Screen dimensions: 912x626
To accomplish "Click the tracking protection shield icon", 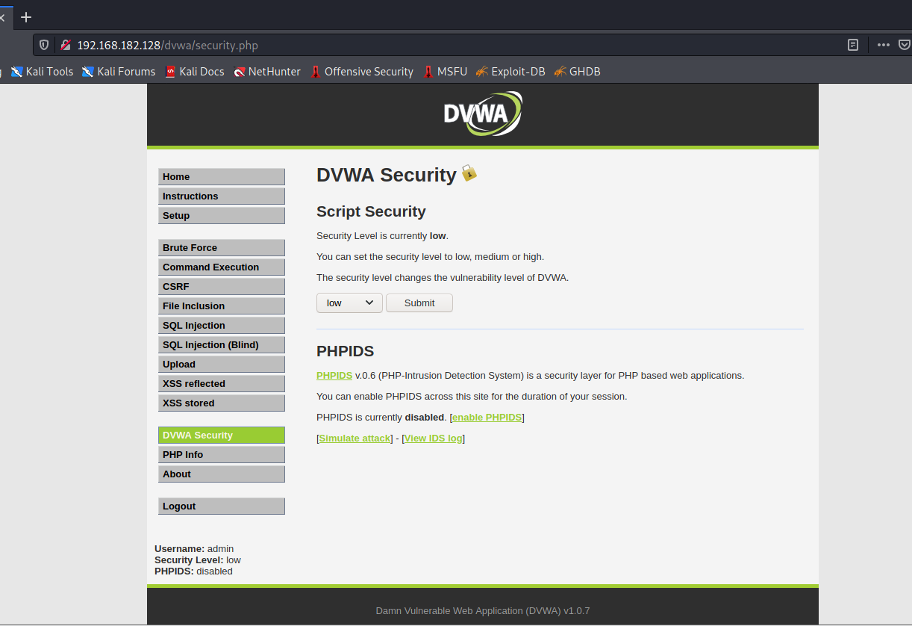I will [44, 45].
